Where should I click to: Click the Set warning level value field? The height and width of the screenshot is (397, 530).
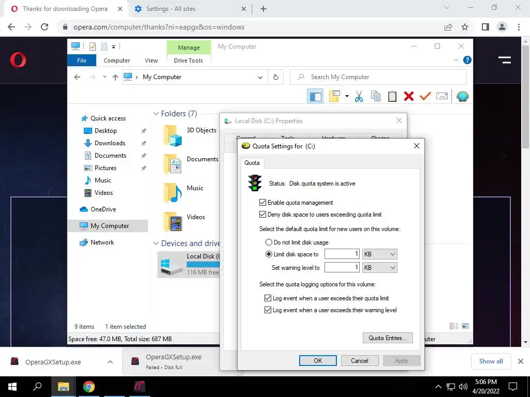pos(342,268)
